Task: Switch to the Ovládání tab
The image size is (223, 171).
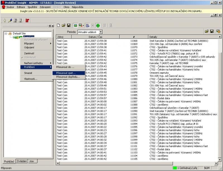Action: pyautogui.click(x=22, y=161)
